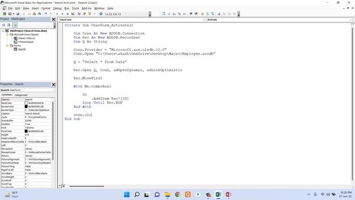Click the Procedure View button below the code

60,186
